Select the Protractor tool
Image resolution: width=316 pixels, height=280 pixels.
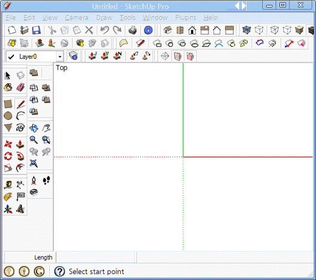8,197
